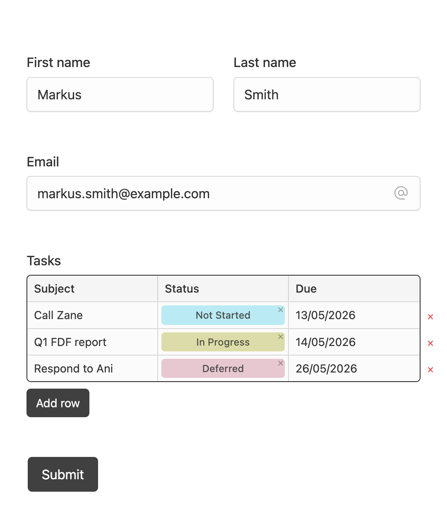The width and height of the screenshot is (447, 519).
Task: Clear the Not Started status tag
Action: [281, 310]
